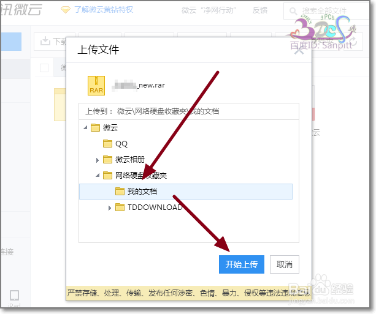The height and width of the screenshot is (314, 376).
Task: Click the 我的文档 folder icon
Action: [120, 191]
